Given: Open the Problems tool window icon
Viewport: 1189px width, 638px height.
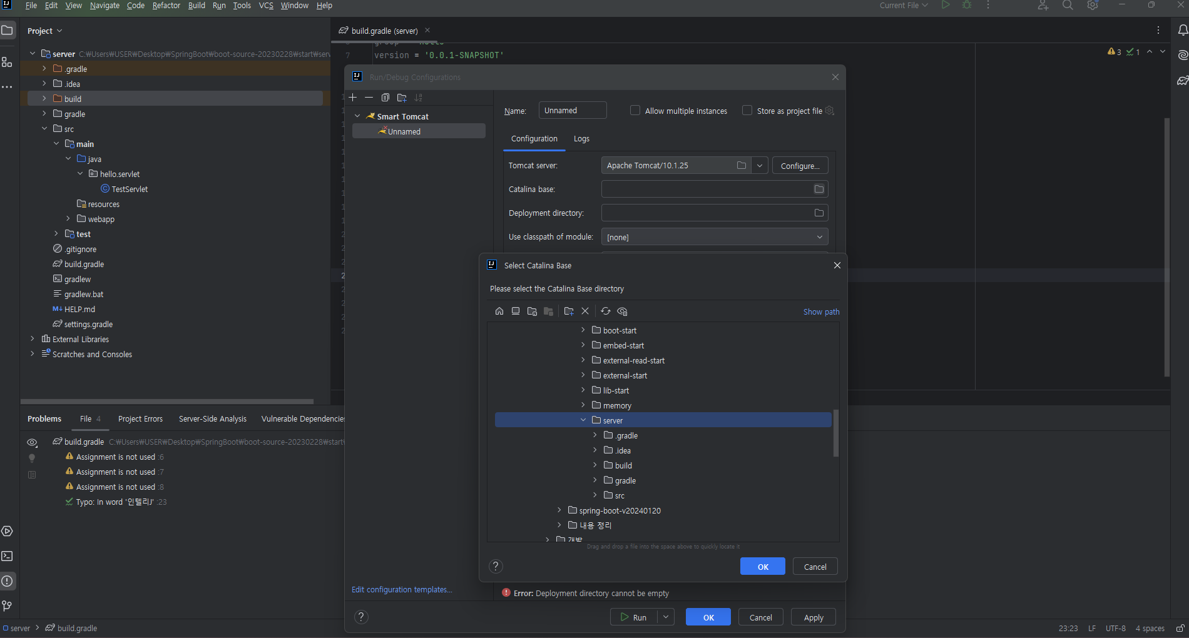Looking at the screenshot, I should pos(7,581).
